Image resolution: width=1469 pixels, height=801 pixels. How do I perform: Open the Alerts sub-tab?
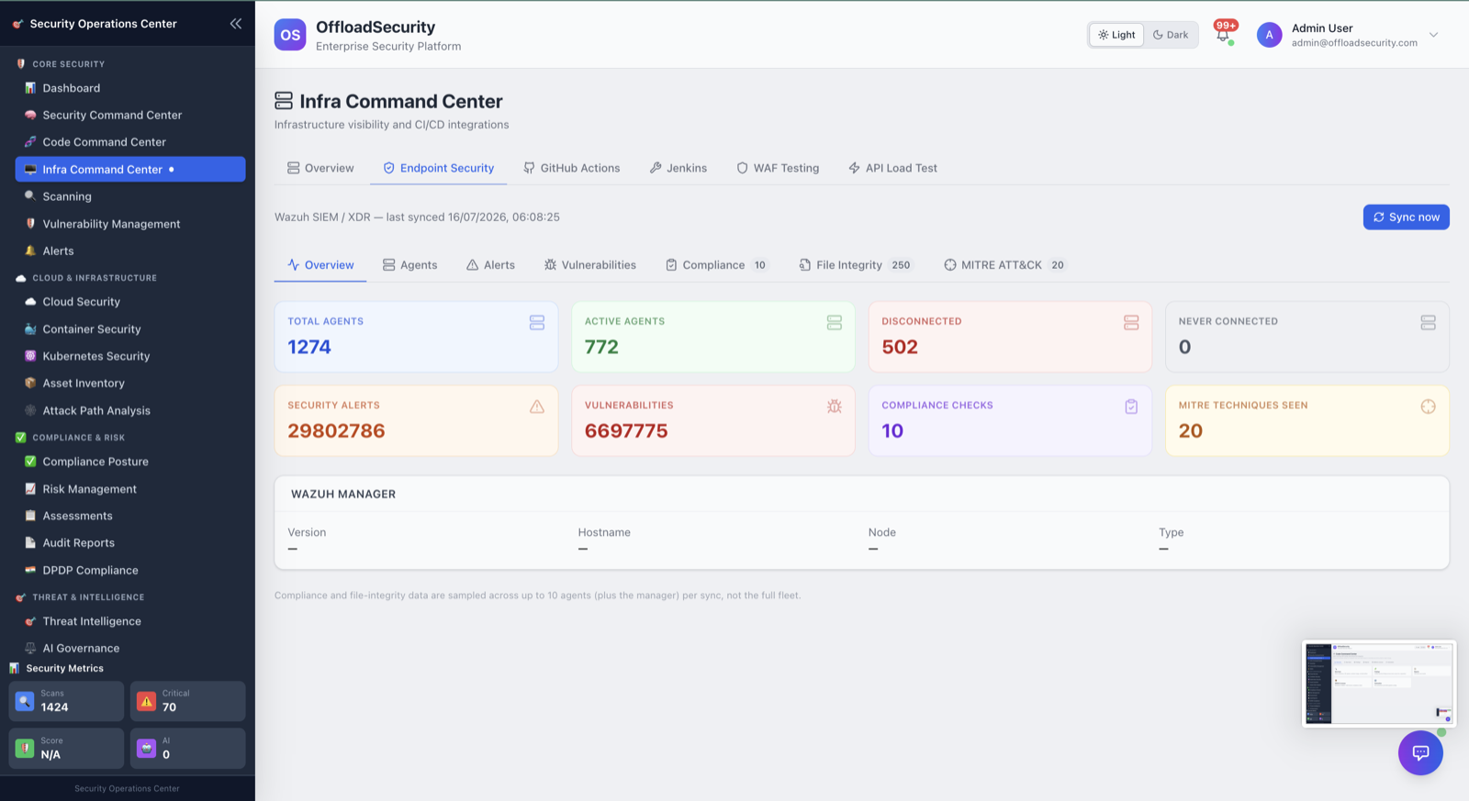tap(490, 265)
